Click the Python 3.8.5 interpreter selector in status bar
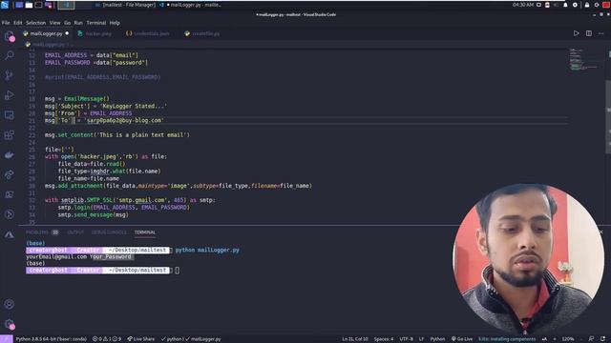Viewport: 611px width, 343px height. point(51,339)
